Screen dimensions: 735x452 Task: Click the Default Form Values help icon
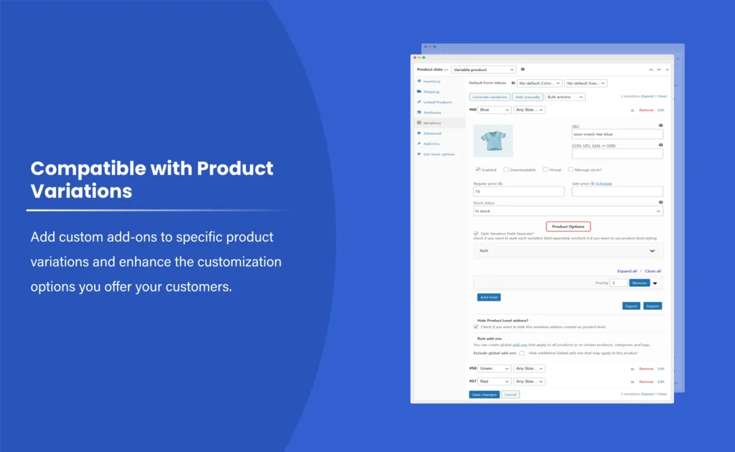pyautogui.click(x=513, y=83)
